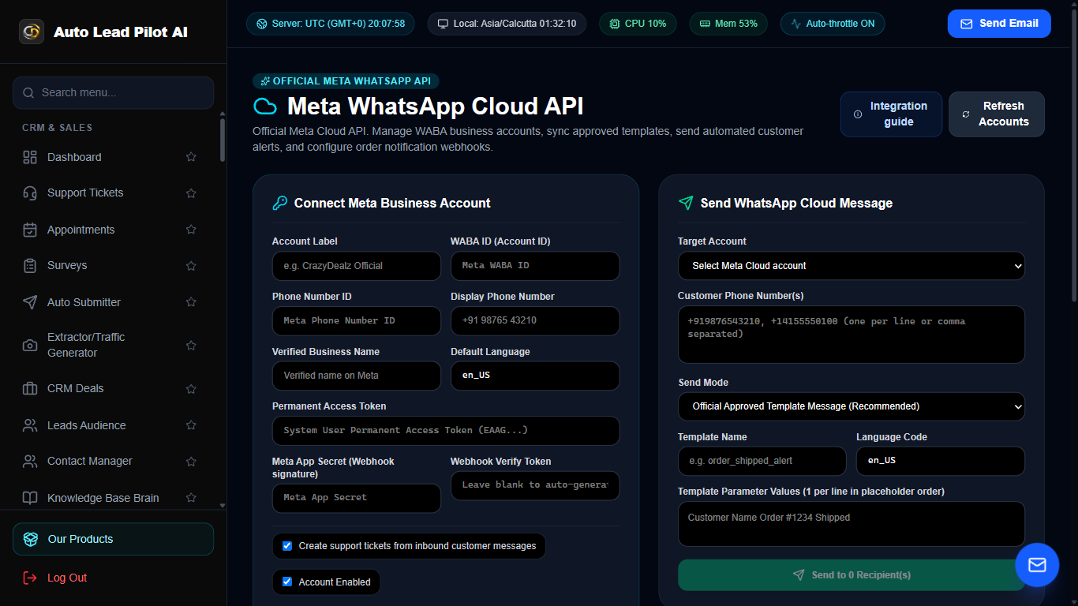Focus the Search menu field
This screenshot has height=606, width=1078.
point(113,92)
